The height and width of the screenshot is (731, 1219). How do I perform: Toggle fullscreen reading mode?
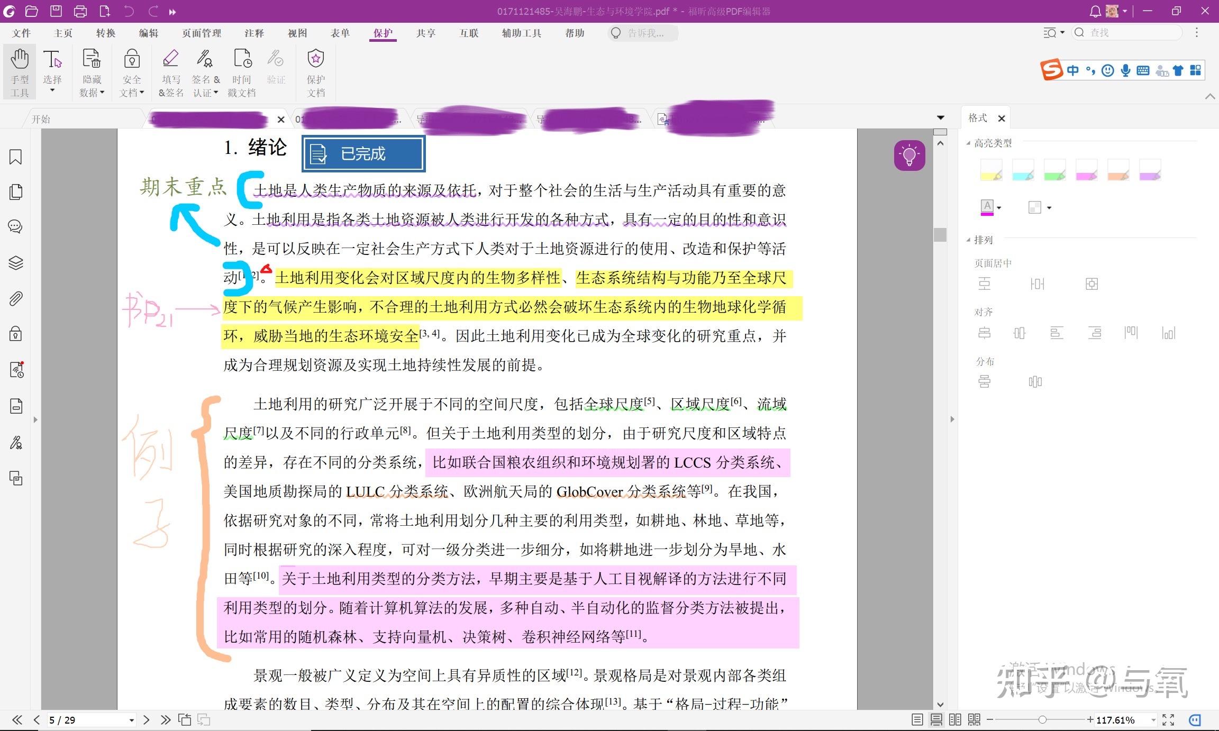(1169, 720)
